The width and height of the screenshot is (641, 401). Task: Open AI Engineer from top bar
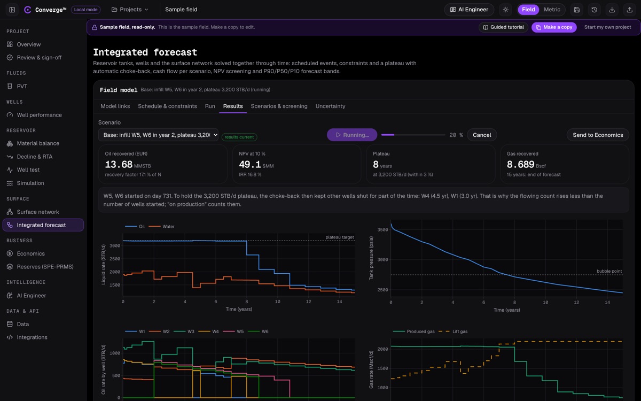(x=470, y=10)
